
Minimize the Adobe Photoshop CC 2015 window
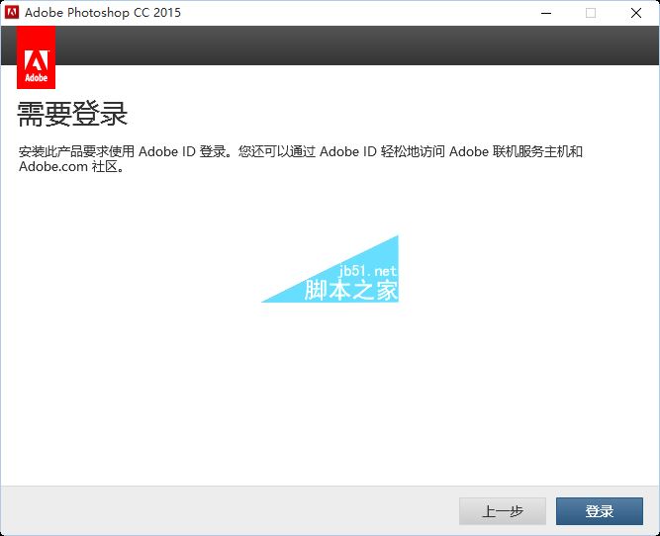click(546, 13)
